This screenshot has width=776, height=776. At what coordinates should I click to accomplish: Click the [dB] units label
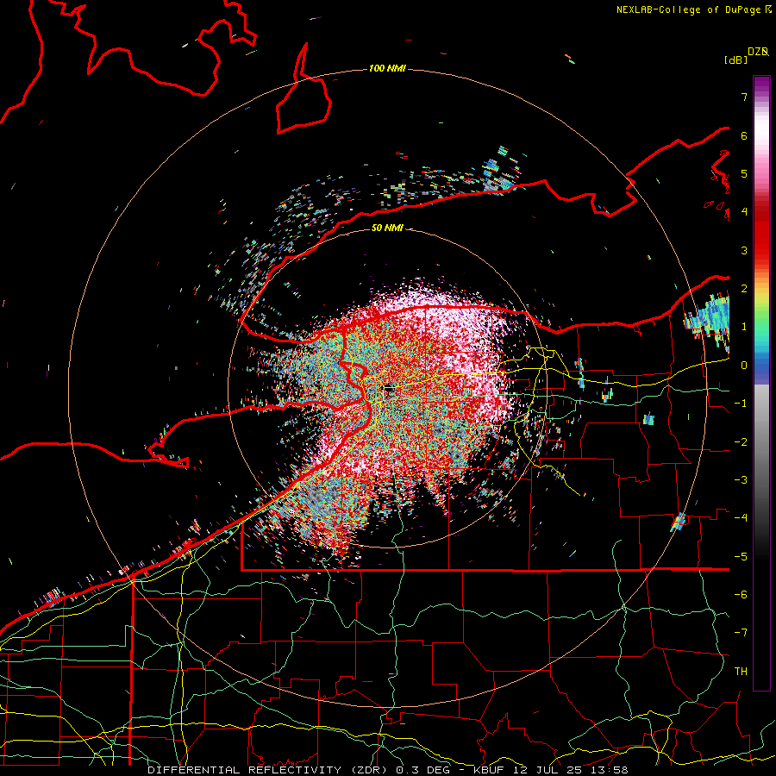[x=735, y=60]
